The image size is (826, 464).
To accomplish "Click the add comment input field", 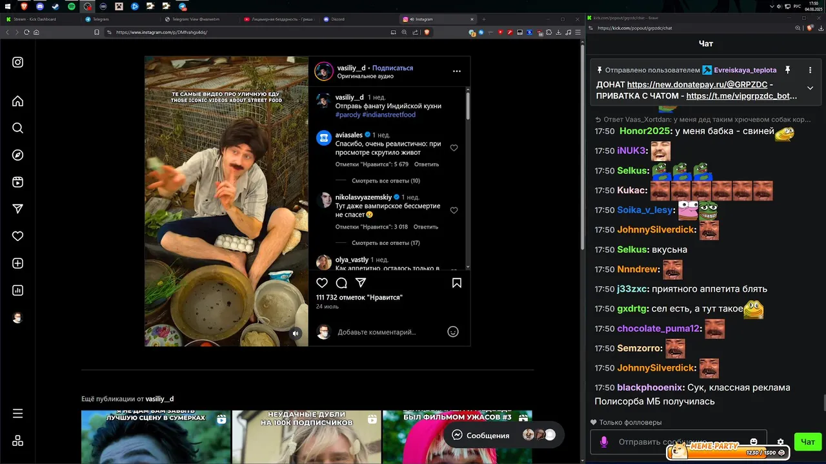I will 387,332.
